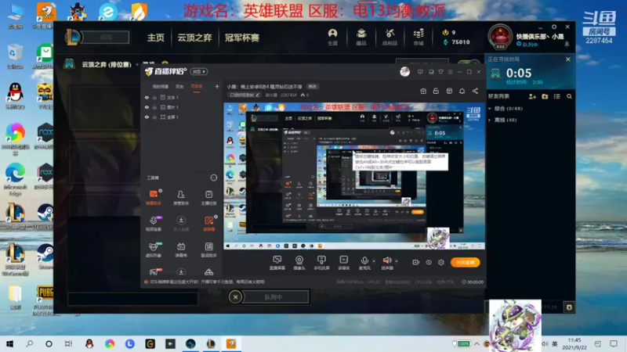Screen dimensions: 627x352
Task: Open League client settings gear at top
Action: [554, 27]
